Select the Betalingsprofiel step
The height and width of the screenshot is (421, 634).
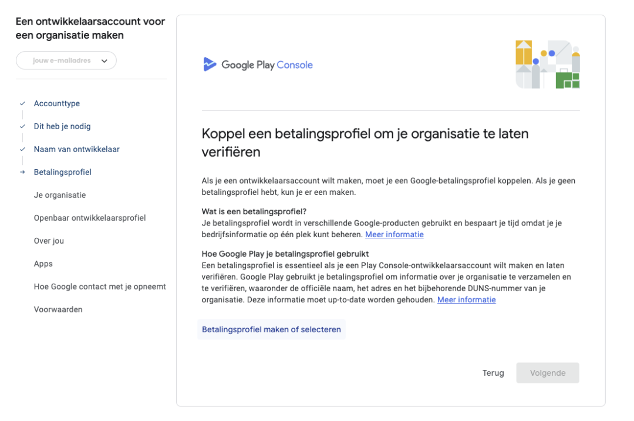[x=63, y=172]
